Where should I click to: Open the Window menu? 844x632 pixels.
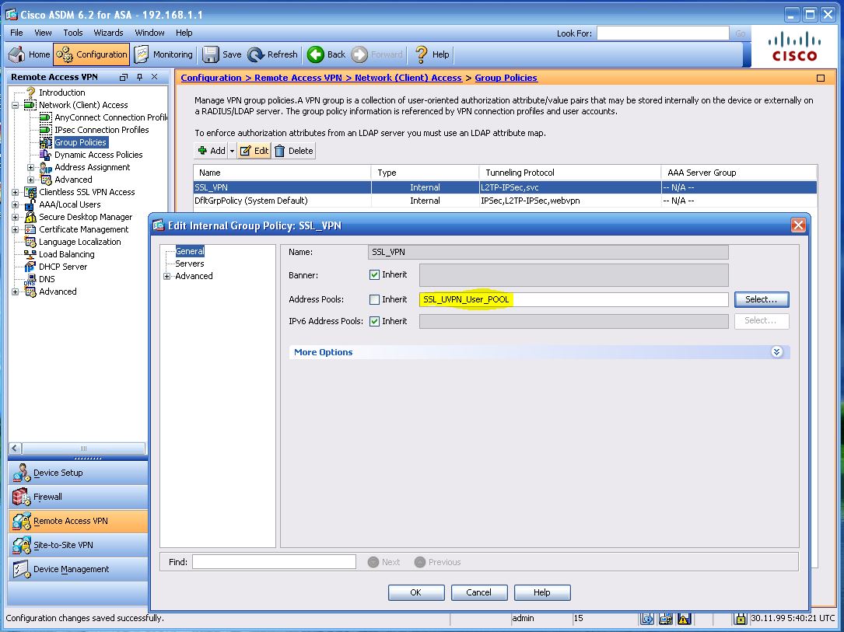click(149, 33)
